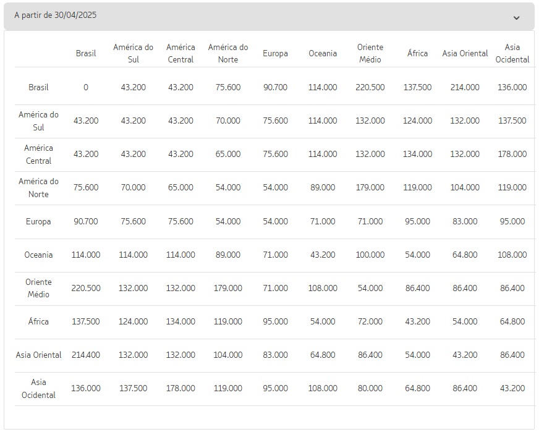Click the África row label
This screenshot has width=539, height=432.
38,321
